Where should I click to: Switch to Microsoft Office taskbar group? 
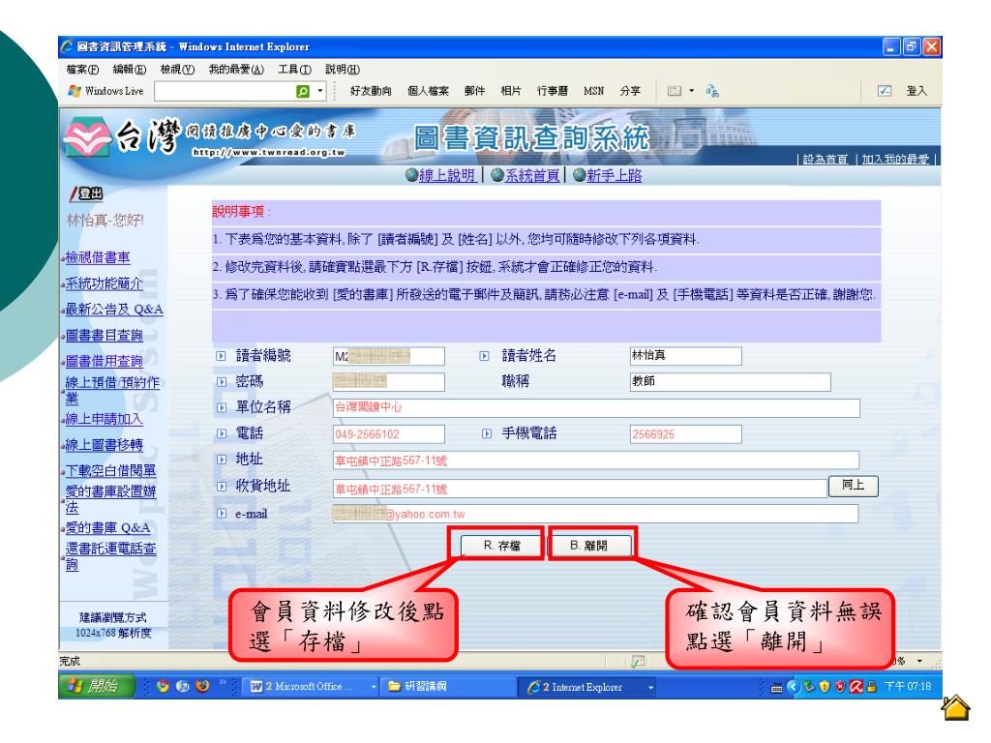pos(311,687)
